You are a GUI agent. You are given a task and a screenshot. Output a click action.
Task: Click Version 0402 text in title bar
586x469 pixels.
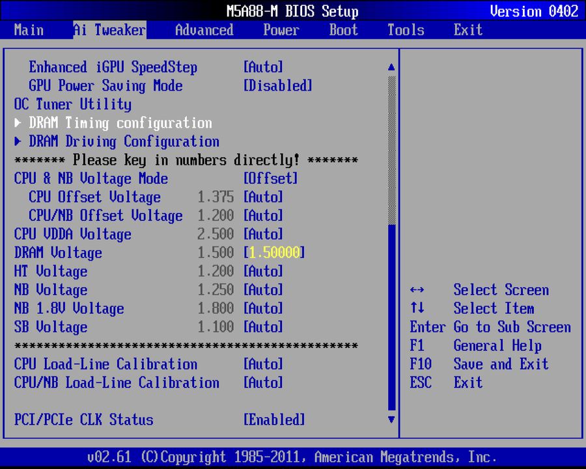coord(534,11)
